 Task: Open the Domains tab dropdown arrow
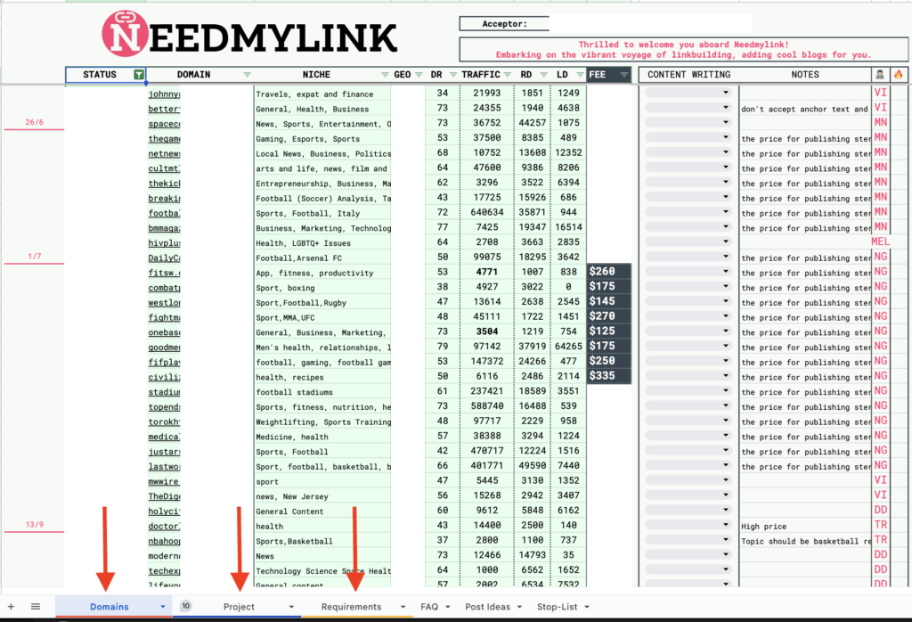164,607
